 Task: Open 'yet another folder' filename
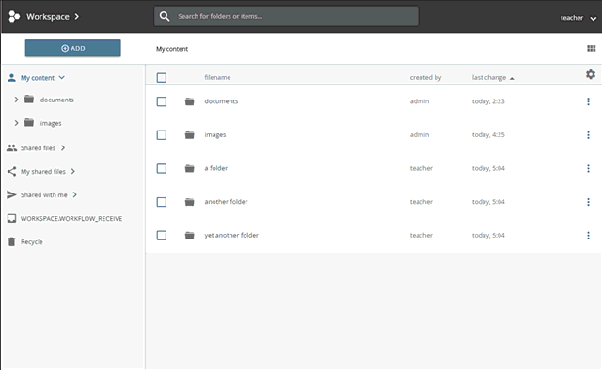coord(231,235)
